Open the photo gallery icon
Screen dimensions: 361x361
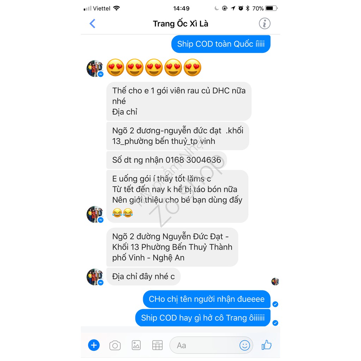136,345
